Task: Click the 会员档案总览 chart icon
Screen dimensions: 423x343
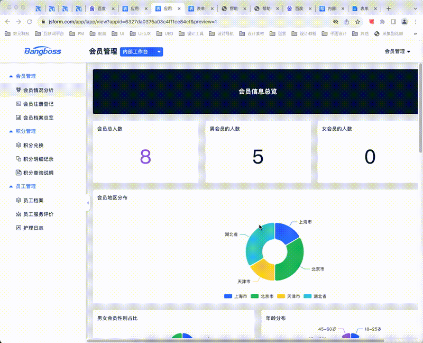Action: tap(19, 118)
